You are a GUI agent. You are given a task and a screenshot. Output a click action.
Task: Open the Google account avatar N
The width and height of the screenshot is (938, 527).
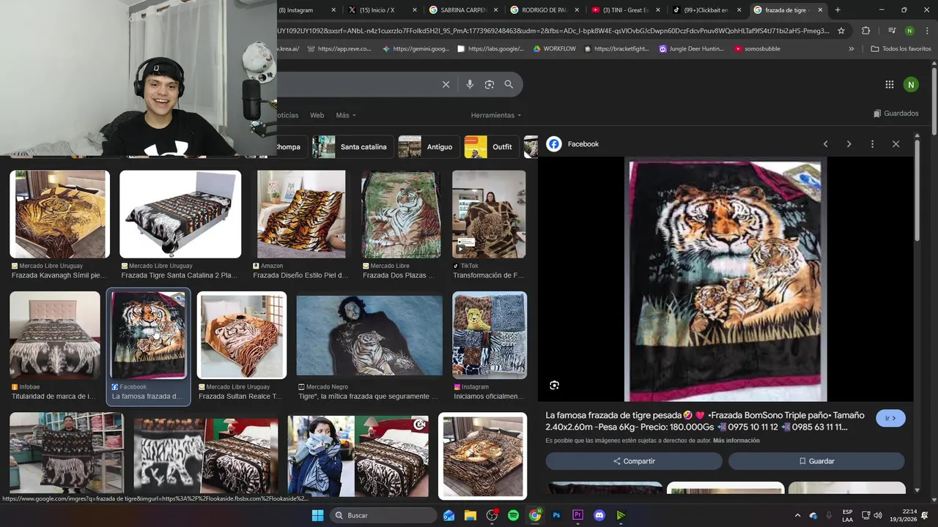(x=911, y=84)
